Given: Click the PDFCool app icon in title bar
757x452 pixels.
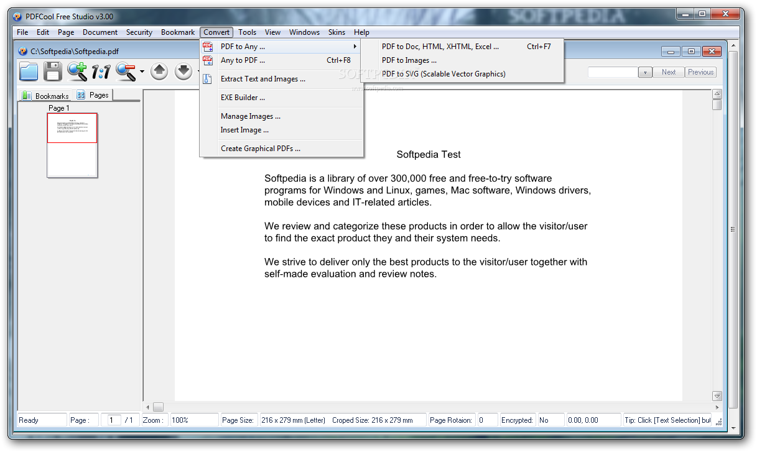Looking at the screenshot, I should pos(16,17).
